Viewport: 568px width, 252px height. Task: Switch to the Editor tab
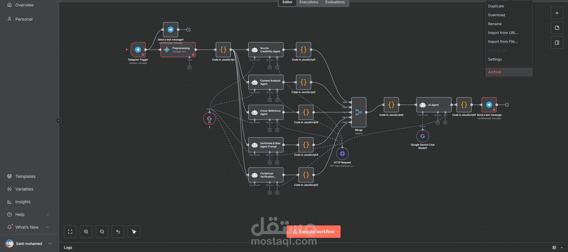[287, 2]
